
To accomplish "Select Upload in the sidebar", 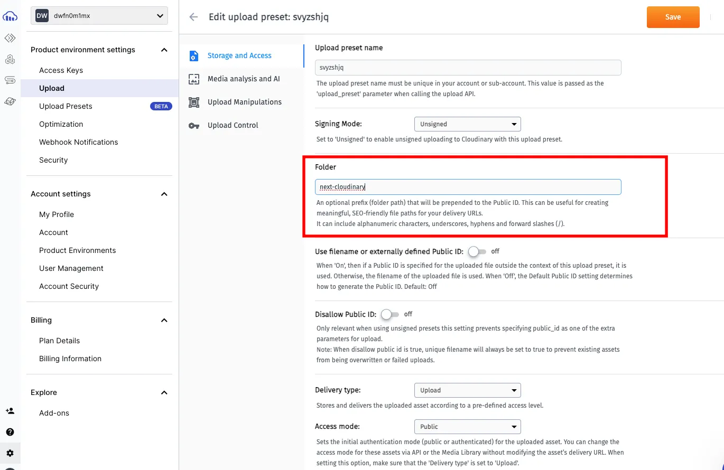I will pos(52,88).
